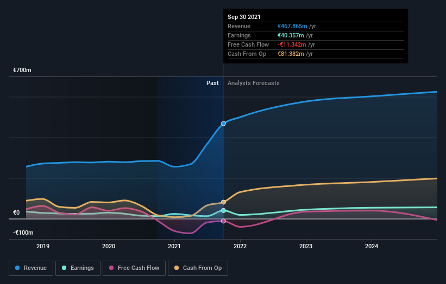This screenshot has height=284, width=446.
Task: Select the Revenue data point on Sep 30 2021
Action: (x=223, y=124)
